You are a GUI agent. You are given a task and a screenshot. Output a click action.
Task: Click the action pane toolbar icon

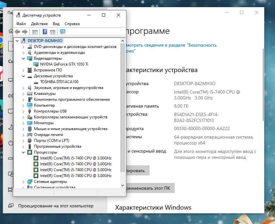pos(53,32)
